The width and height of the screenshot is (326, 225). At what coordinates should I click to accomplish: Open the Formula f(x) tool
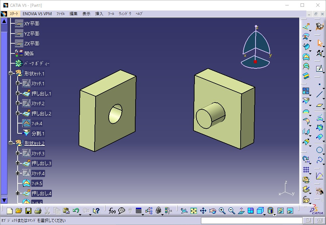pos(112,211)
